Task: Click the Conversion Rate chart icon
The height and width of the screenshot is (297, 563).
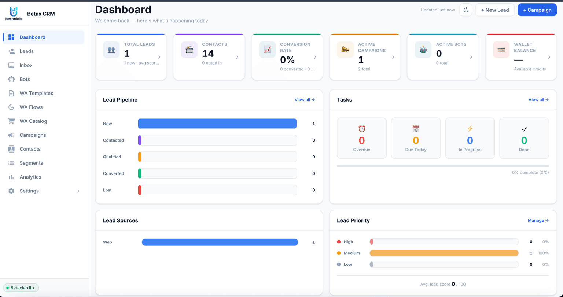Action: [267, 49]
